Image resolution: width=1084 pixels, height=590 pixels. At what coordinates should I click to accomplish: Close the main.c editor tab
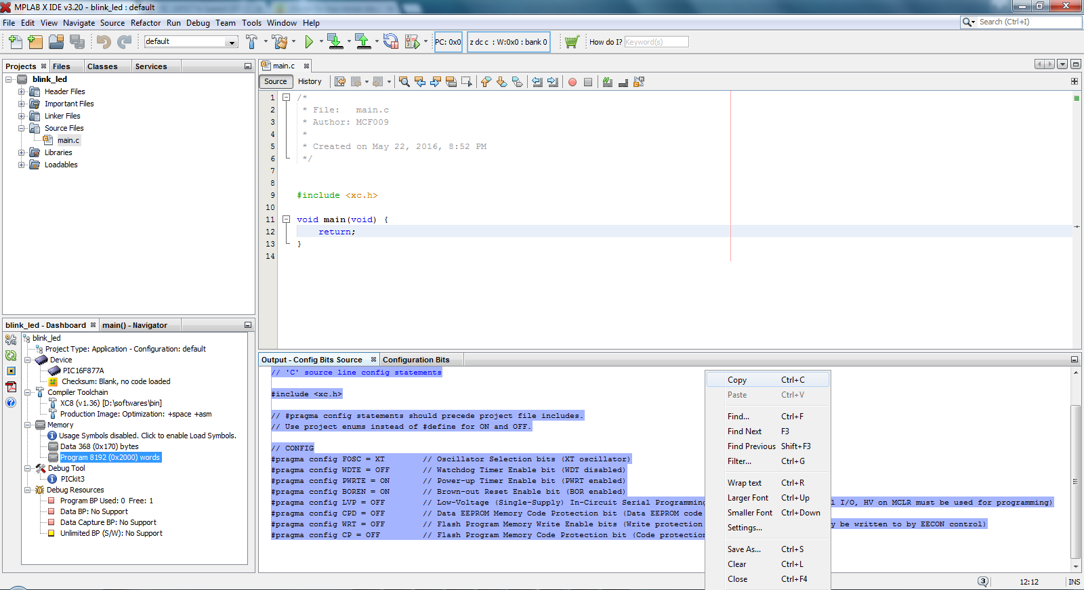point(306,66)
